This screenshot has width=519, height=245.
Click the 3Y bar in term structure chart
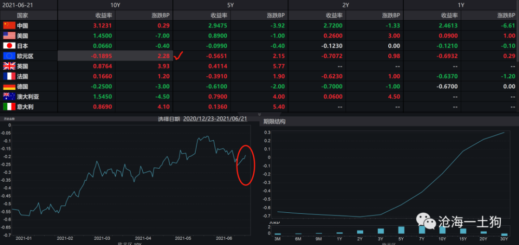380,231
